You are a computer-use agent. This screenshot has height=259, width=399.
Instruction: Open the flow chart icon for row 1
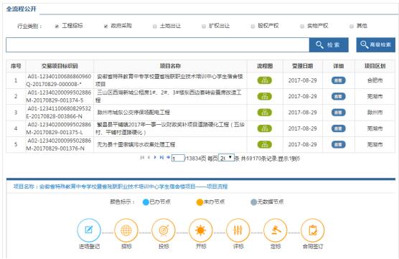[x=265, y=80]
